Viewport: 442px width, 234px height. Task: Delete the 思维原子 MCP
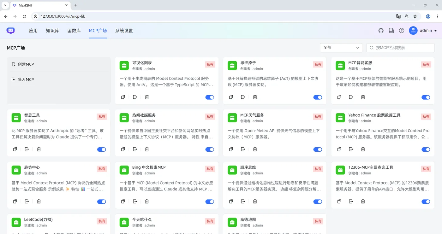tap(255, 97)
